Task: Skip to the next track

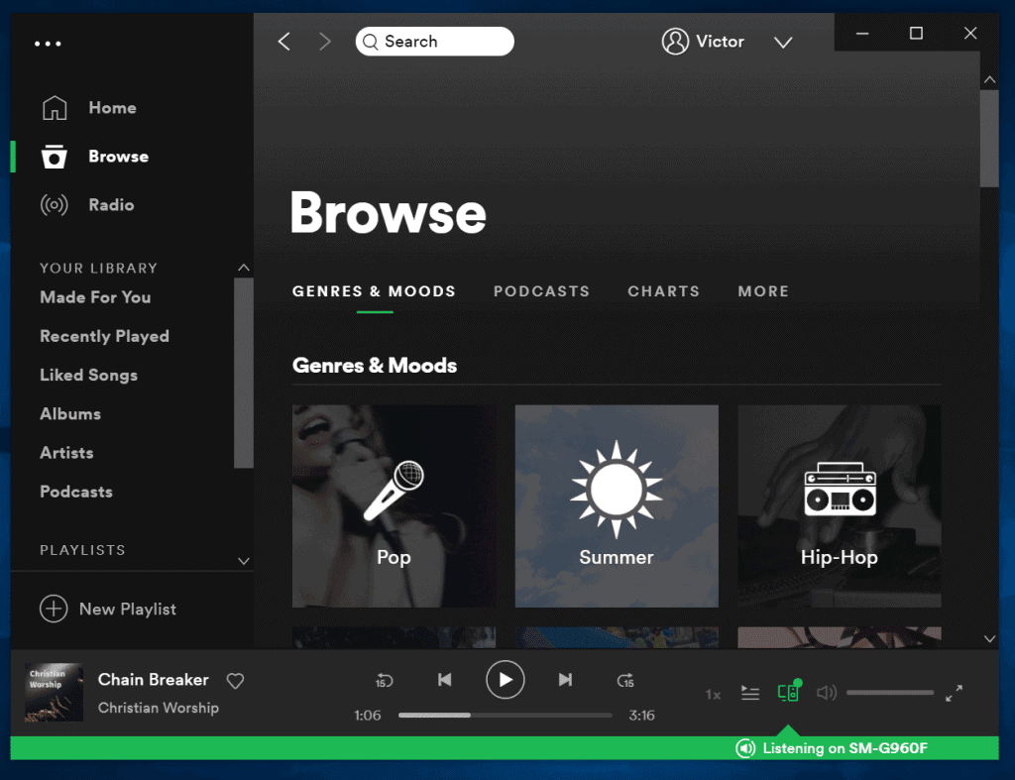Action: 565,680
